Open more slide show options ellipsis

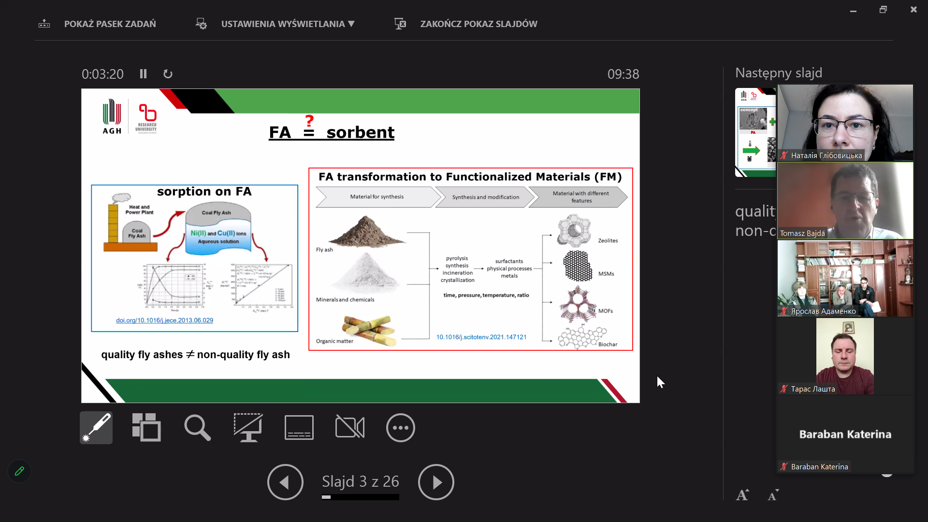tap(400, 428)
